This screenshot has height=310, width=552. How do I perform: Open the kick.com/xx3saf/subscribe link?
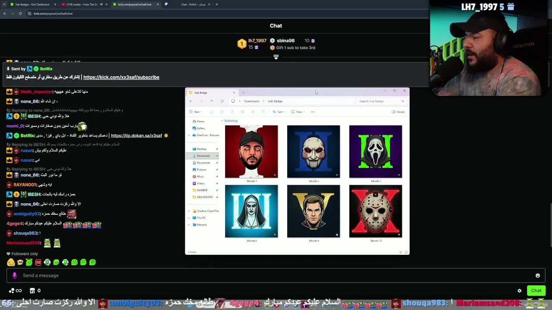click(x=121, y=77)
